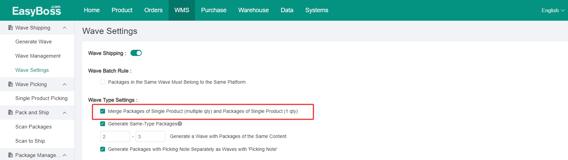This screenshot has width=568, height=160.
Task: Collapse the Pack and Ship group
Action: tap(65, 113)
